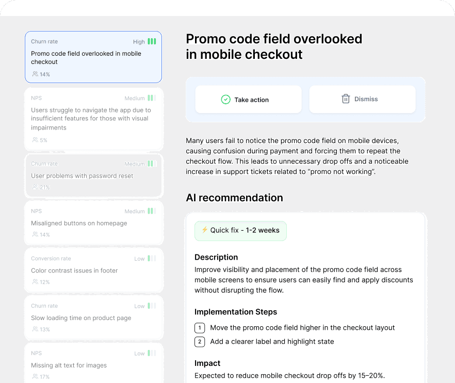Click the Quick fix 1-2 weeks tag
Viewport: 455px width, 383px height.
pos(240,231)
